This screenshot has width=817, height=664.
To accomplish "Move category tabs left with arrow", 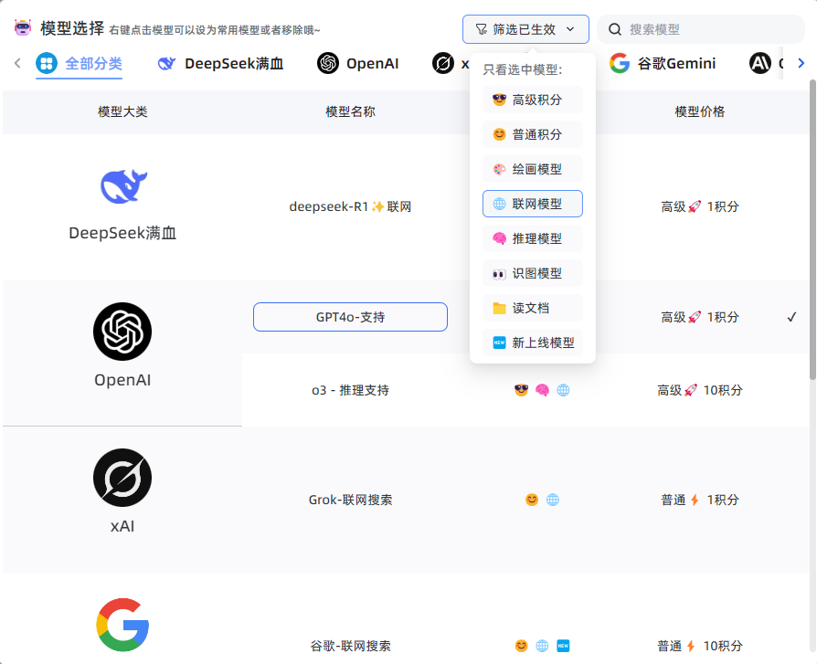I will 17,64.
